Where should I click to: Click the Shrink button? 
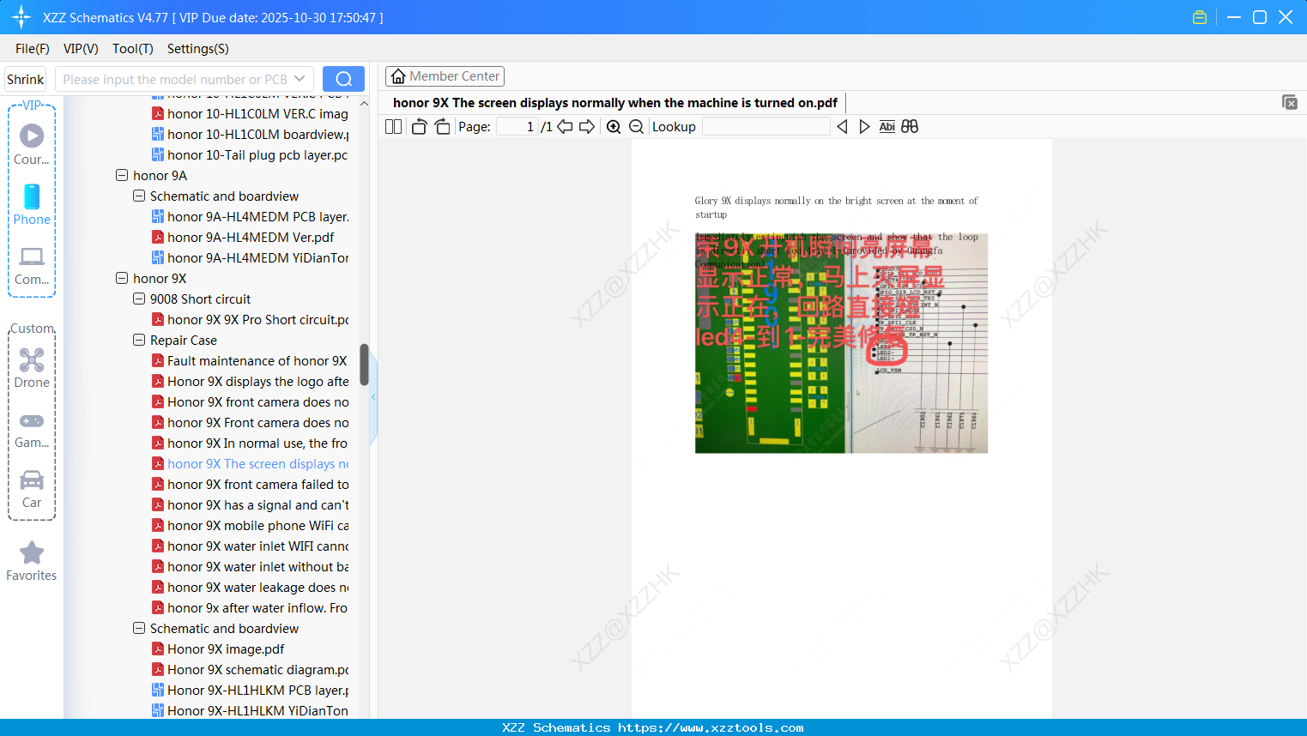coord(26,79)
